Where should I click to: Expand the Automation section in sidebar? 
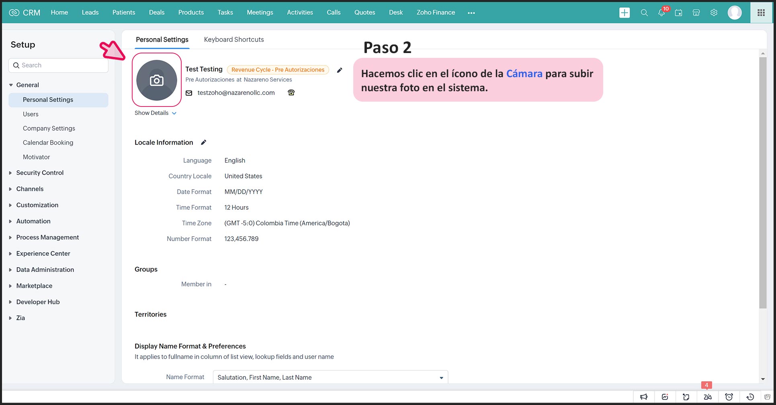tap(33, 221)
